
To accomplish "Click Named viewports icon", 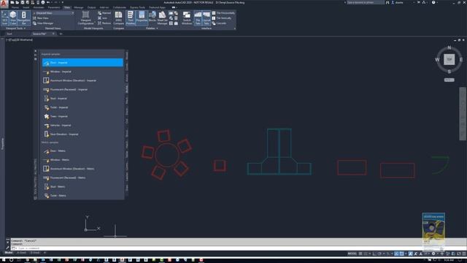I will [x=100, y=13].
